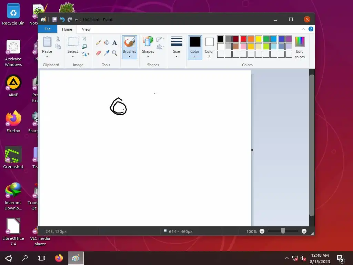
Task: Click the Undo arrow in title bar
Action: pyautogui.click(x=62, y=20)
